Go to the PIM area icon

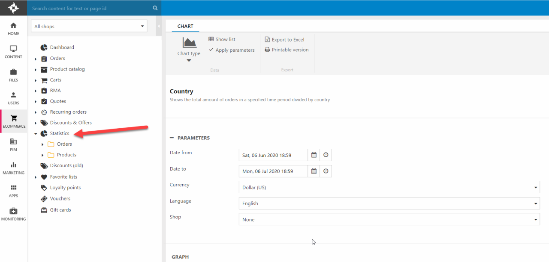pos(13,144)
